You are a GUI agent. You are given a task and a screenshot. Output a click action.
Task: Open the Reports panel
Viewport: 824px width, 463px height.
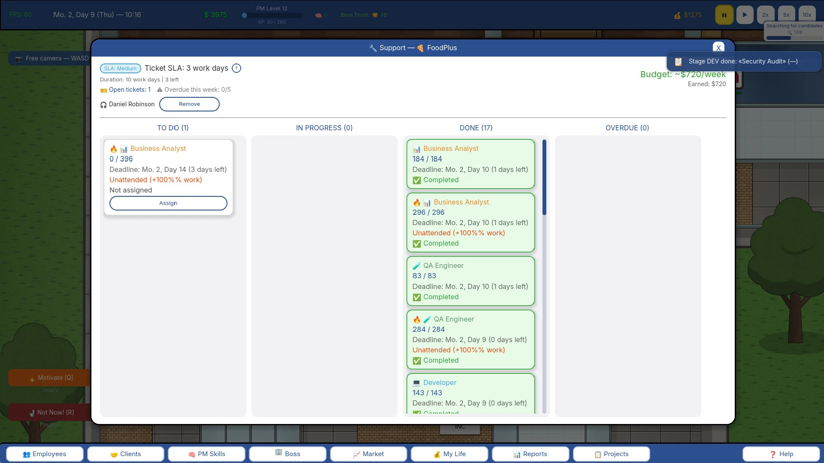click(x=530, y=454)
